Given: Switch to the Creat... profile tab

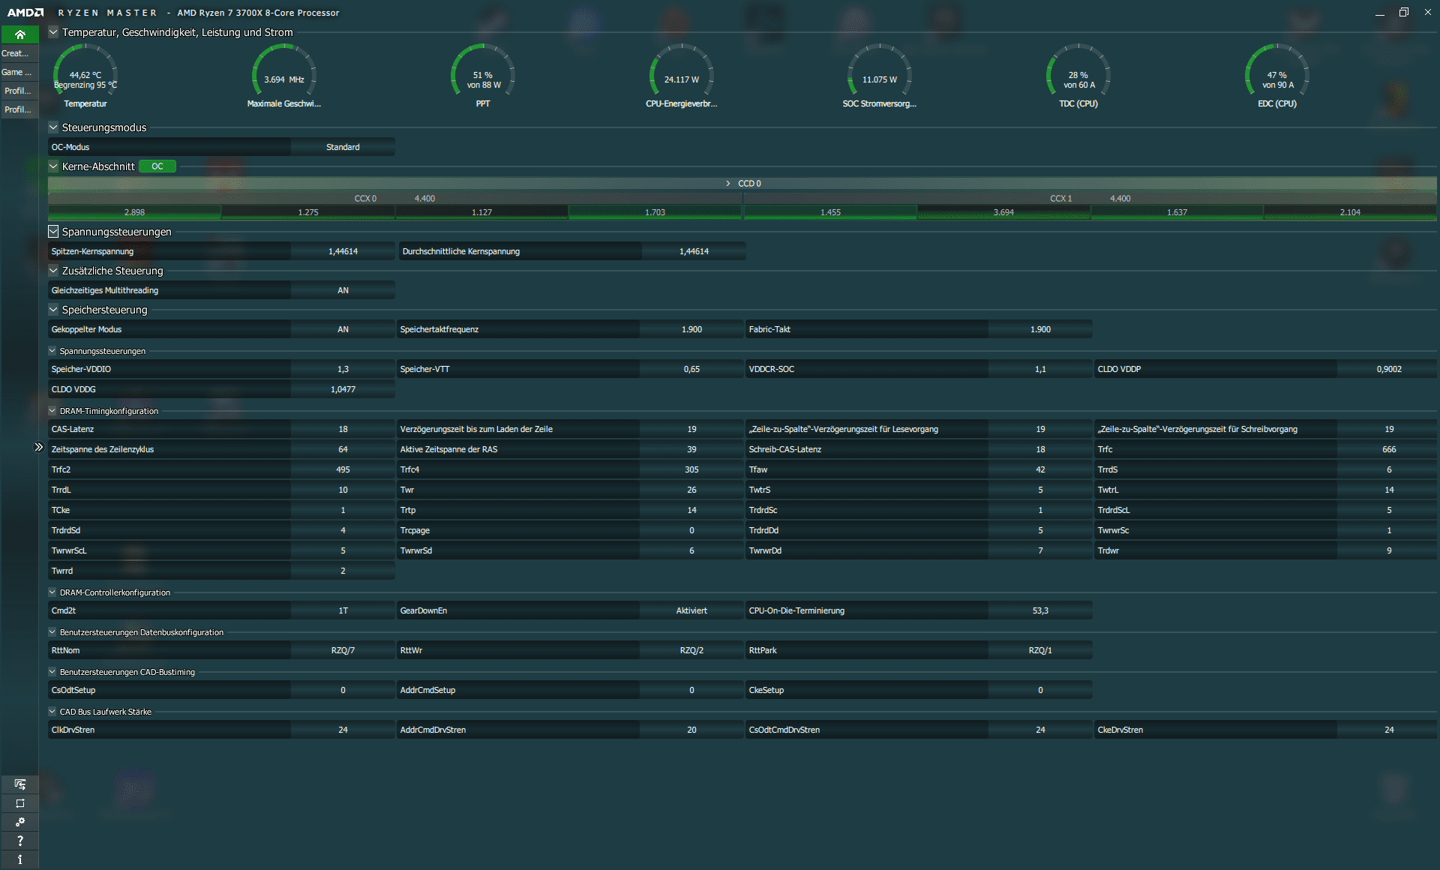Looking at the screenshot, I should 19,53.
